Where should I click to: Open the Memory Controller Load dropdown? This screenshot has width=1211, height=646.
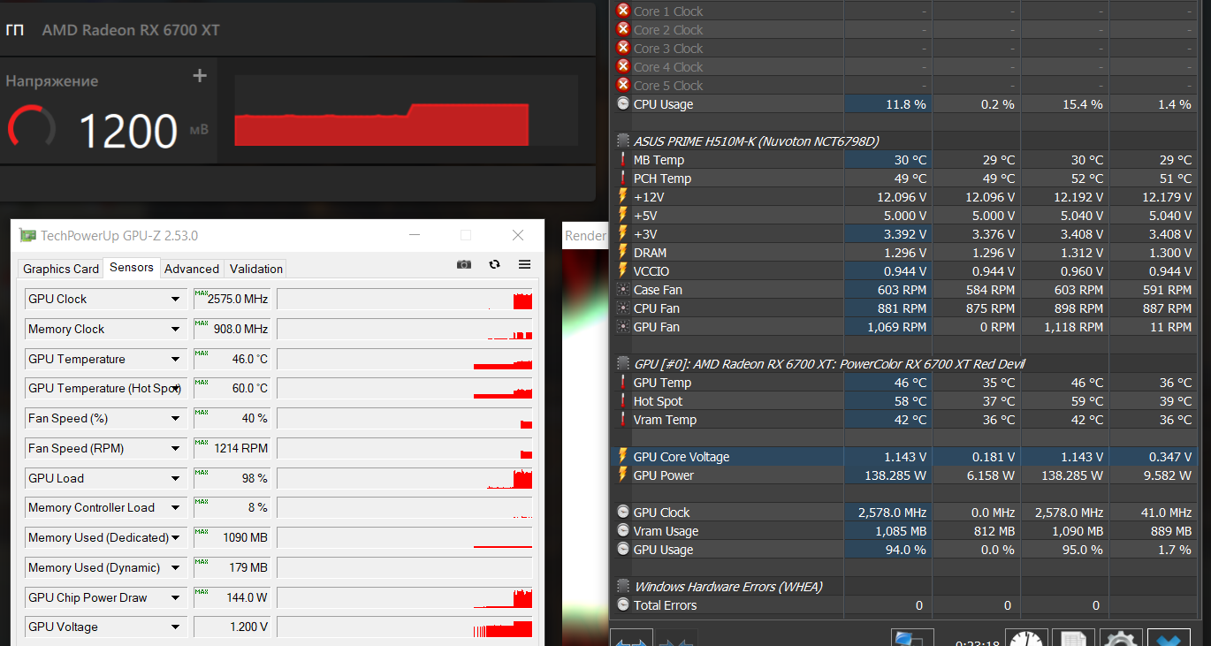175,508
